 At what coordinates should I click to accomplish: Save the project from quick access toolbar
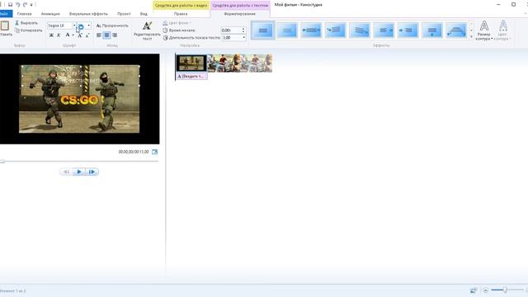click(x=10, y=4)
